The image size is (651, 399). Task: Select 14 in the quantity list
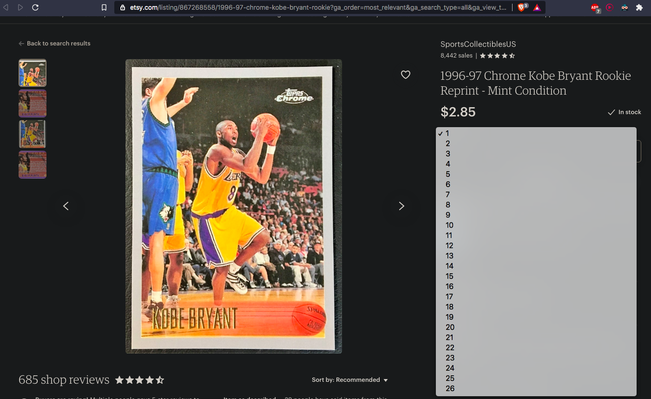(x=536, y=266)
